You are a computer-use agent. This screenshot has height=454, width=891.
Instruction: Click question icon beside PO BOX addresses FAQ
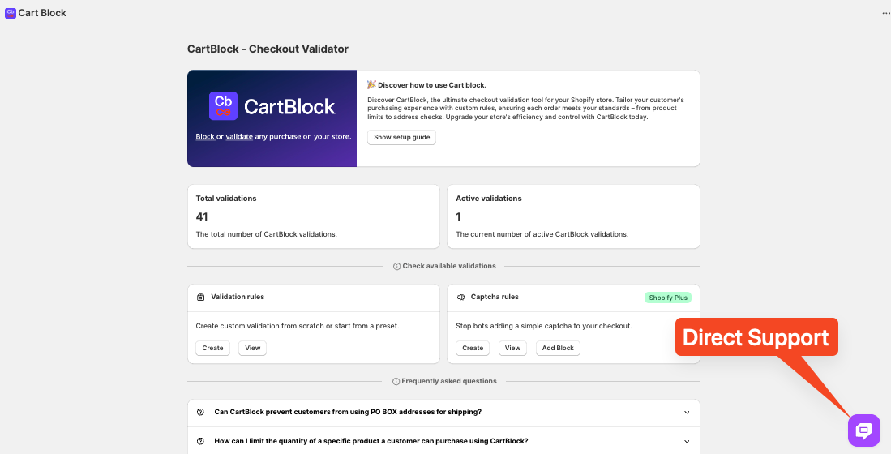(x=200, y=412)
